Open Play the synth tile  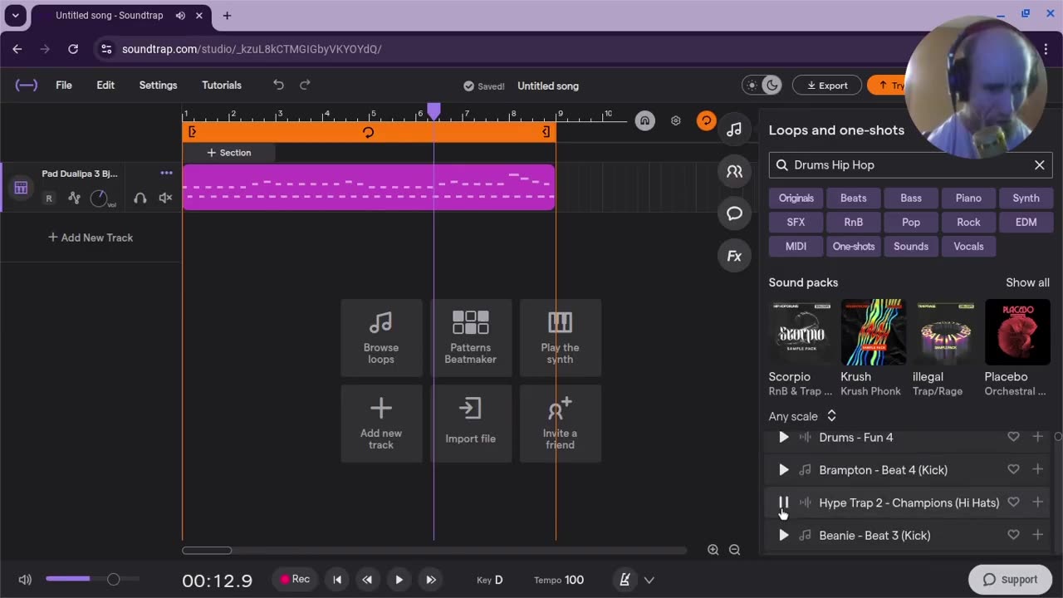tap(561, 338)
